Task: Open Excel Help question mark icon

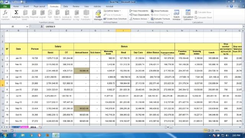Action: coord(231,6)
